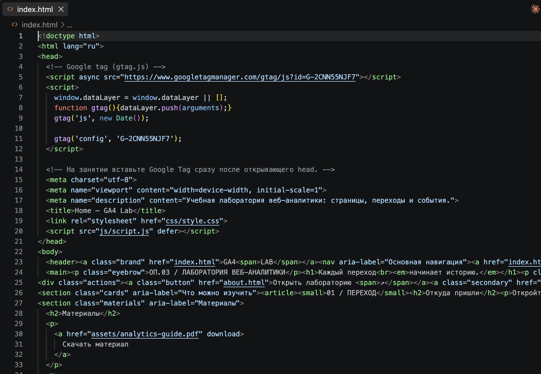Click the 'meta charset="utf-8"' line
This screenshot has height=374, width=541.
[x=91, y=180]
